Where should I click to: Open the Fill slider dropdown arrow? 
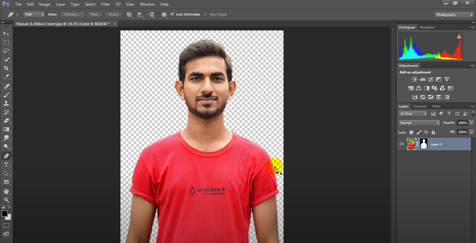point(472,132)
